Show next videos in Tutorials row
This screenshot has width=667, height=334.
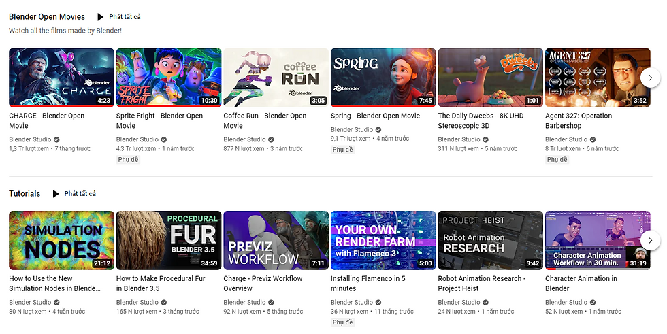pyautogui.click(x=650, y=240)
